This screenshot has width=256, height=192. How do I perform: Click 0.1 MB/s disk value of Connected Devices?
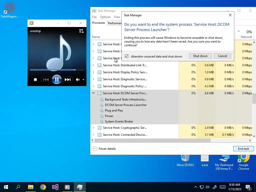coord(228,135)
